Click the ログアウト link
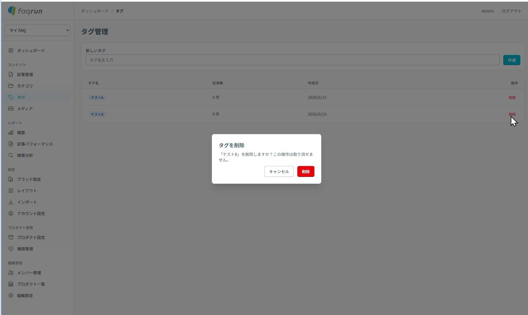This screenshot has width=528, height=315. coord(511,11)
